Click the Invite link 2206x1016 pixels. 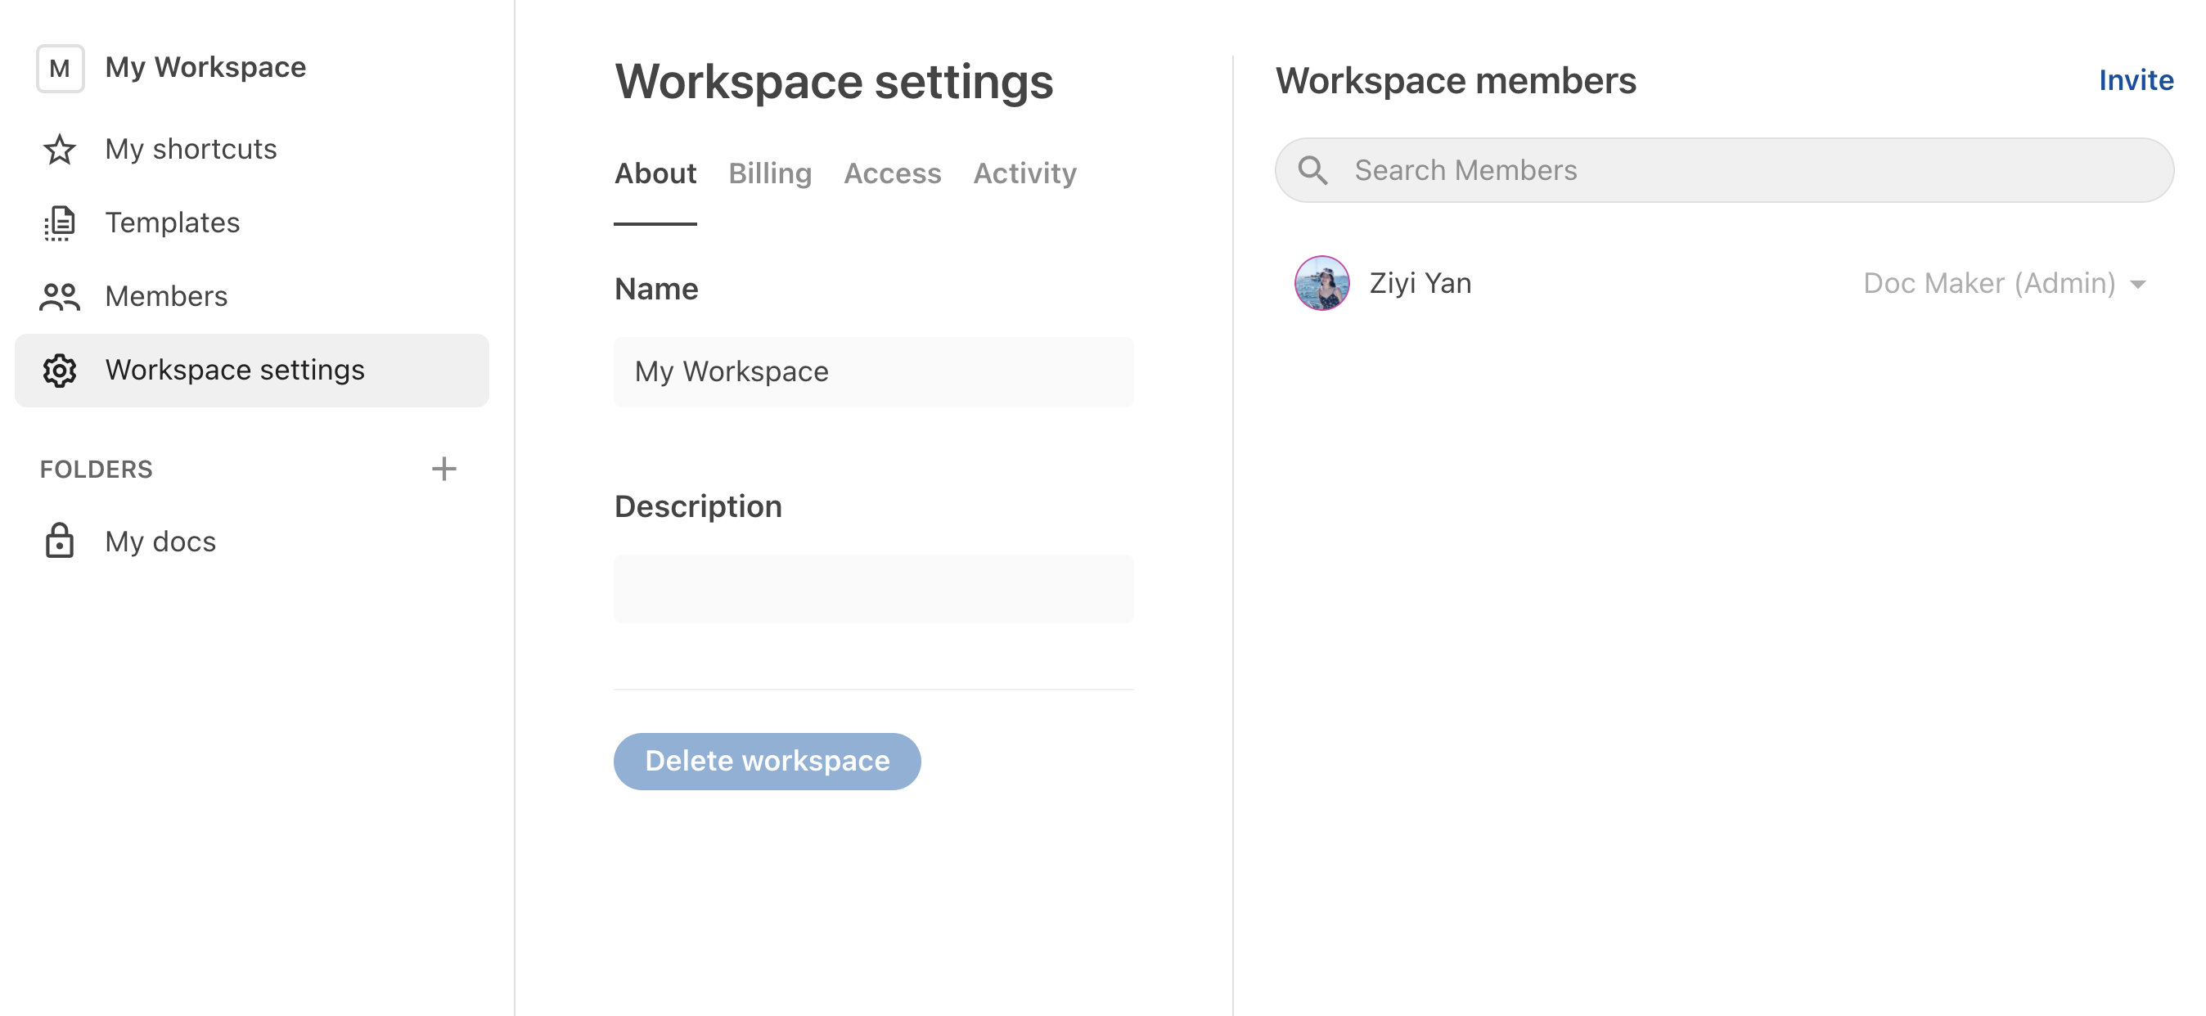coord(2135,80)
